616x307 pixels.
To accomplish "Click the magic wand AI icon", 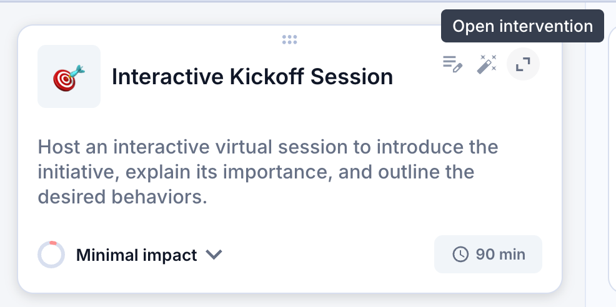I will pyautogui.click(x=486, y=64).
